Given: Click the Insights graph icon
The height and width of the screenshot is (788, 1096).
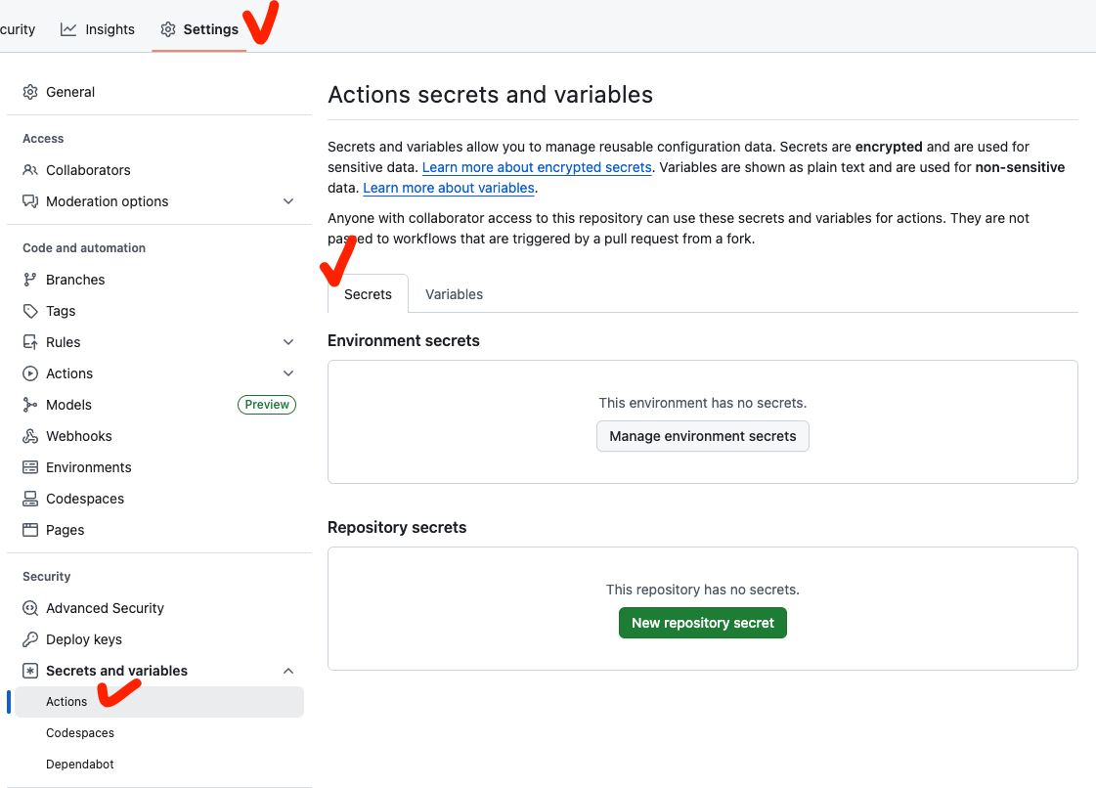Looking at the screenshot, I should coord(68,29).
